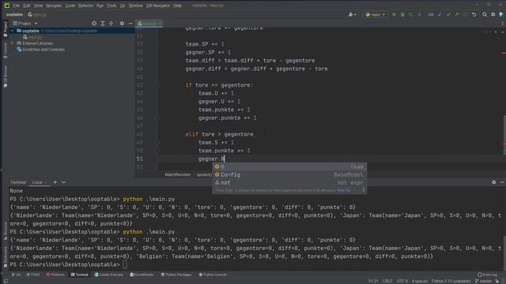Open the Project view selector dropdown

coord(25,23)
